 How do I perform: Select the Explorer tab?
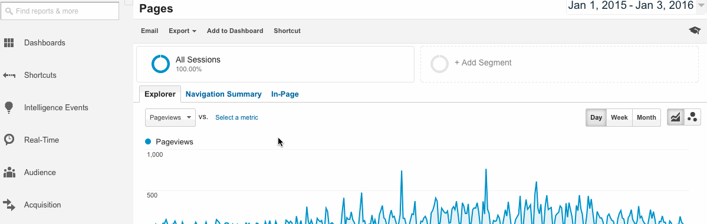pos(160,94)
